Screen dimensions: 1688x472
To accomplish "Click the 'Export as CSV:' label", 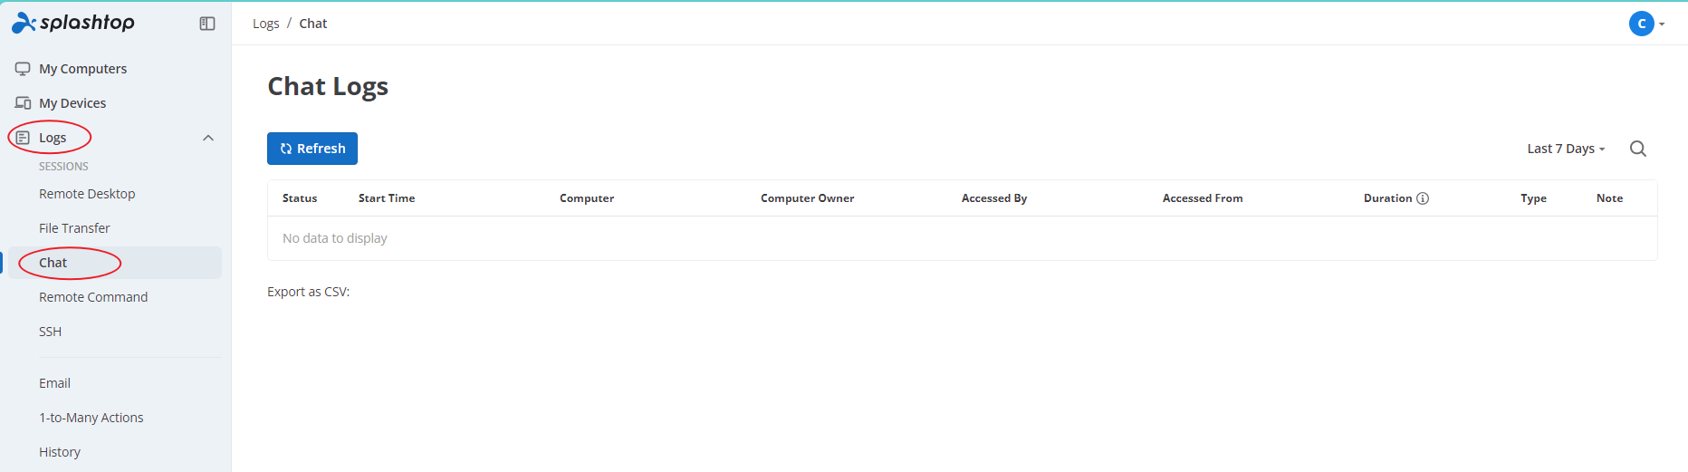I will pyautogui.click(x=308, y=292).
